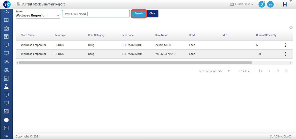
Task: Change the items per page dropdown
Action: 224,71
